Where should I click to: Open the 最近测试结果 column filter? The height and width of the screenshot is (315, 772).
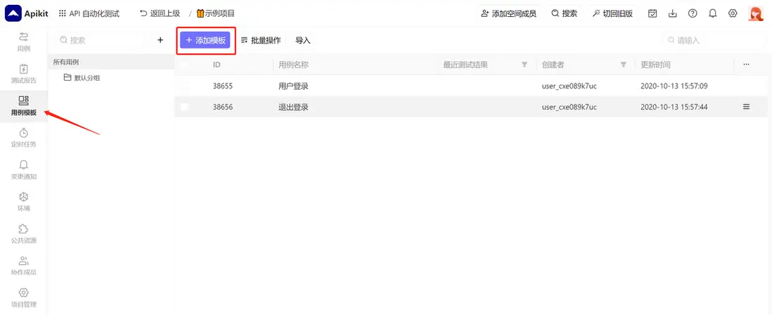(525, 65)
